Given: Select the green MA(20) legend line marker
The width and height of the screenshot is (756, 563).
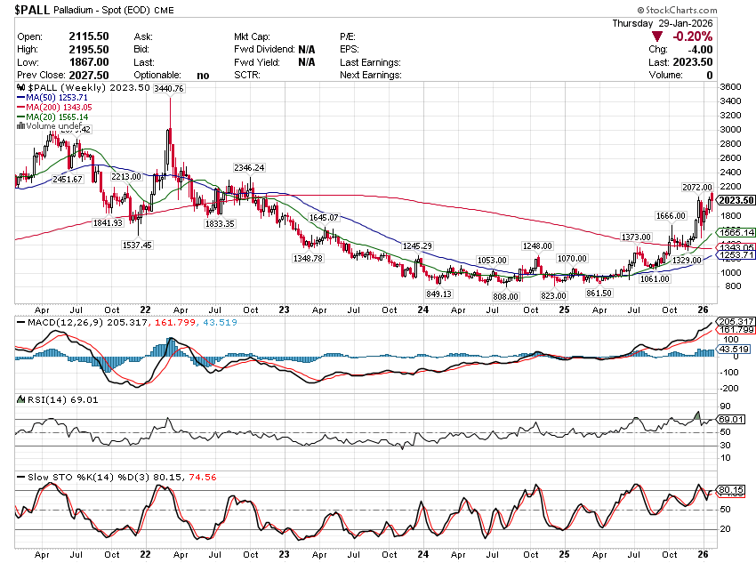Looking at the screenshot, I should 21,117.
